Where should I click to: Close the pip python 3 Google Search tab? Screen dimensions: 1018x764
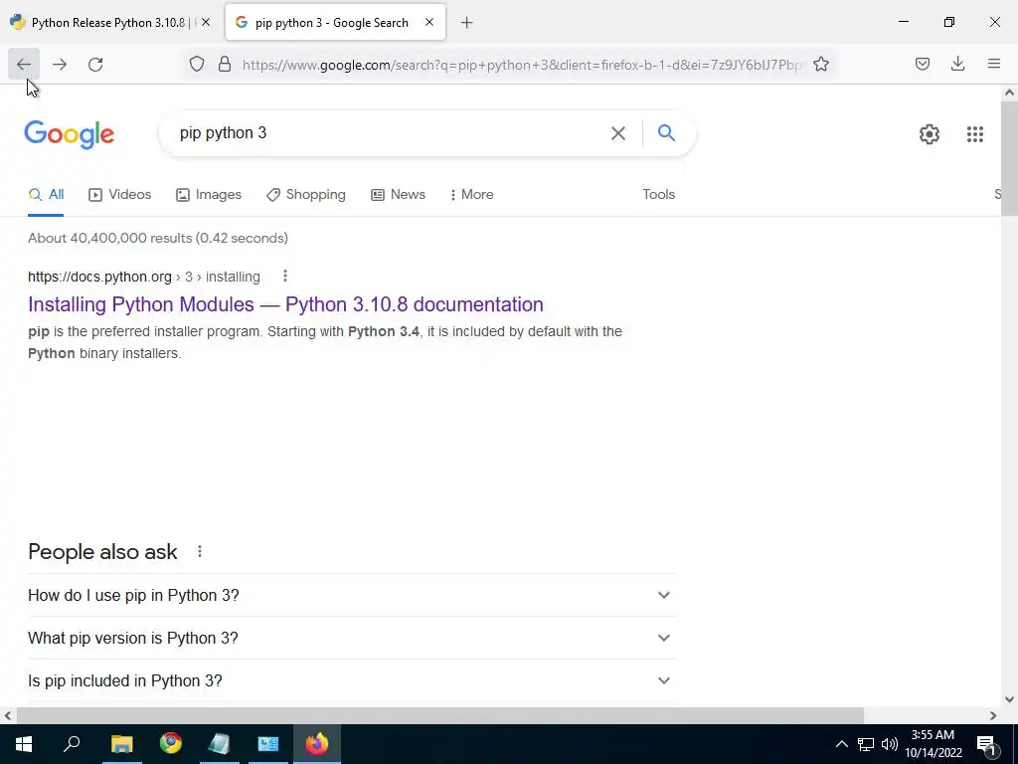tap(429, 22)
